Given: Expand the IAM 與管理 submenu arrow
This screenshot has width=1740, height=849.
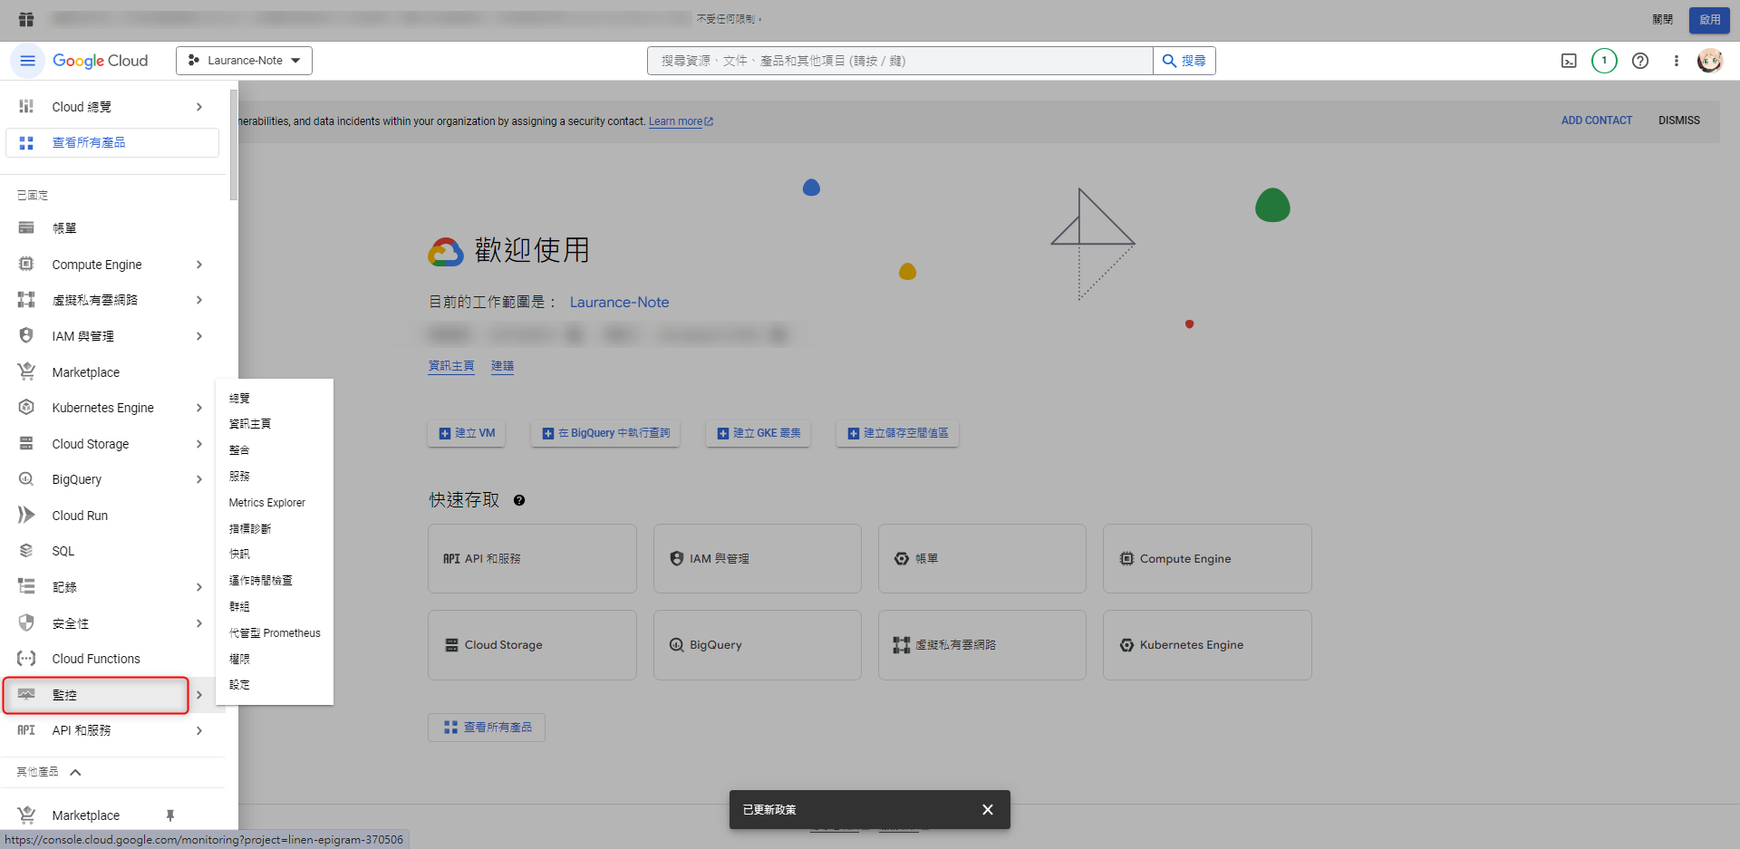Looking at the screenshot, I should tap(199, 336).
